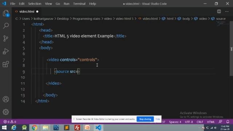Open the Go menu

click(x=58, y=4)
